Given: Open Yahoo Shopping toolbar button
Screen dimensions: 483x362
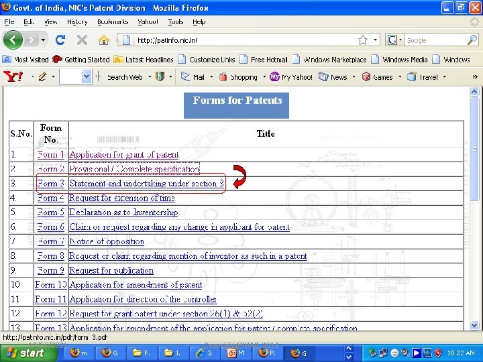Looking at the screenshot, I should [238, 77].
